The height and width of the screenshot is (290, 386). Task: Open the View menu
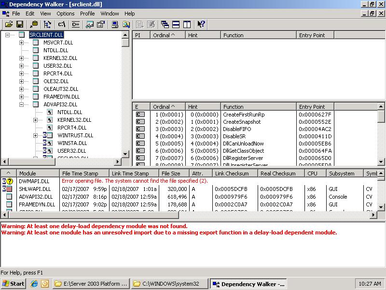coord(45,14)
